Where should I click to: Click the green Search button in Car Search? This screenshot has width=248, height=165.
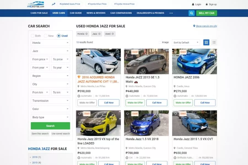coord(50,125)
